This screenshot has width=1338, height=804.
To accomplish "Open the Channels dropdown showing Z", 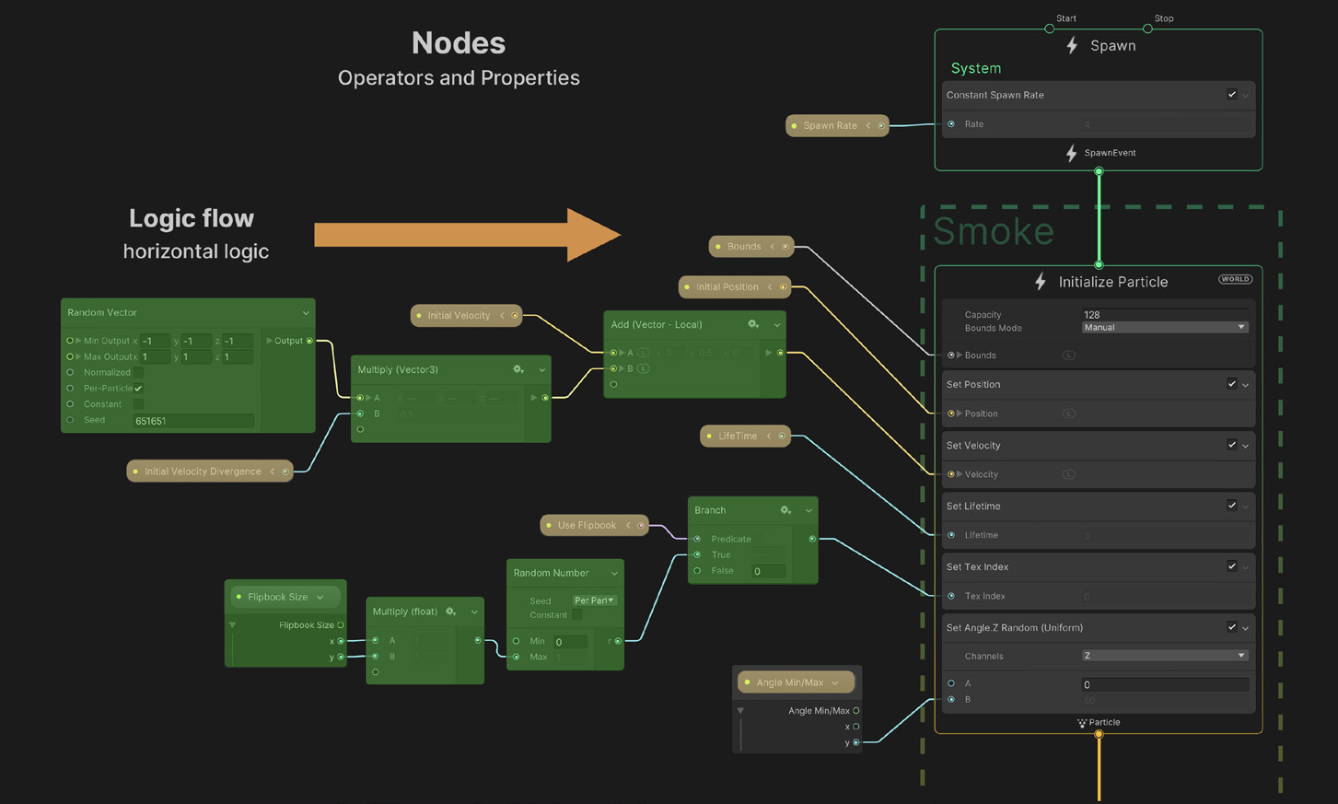I will click(1164, 656).
